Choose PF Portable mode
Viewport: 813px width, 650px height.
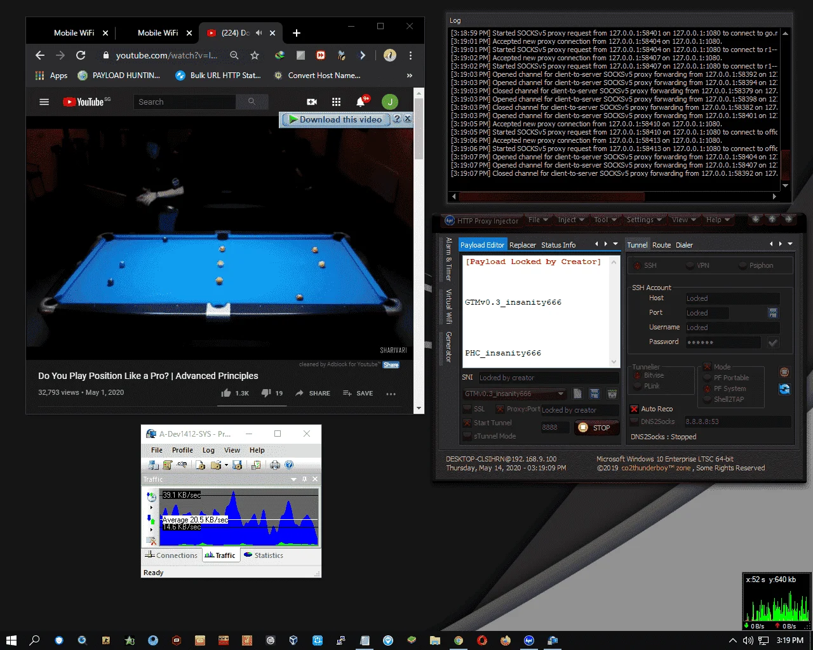727,378
